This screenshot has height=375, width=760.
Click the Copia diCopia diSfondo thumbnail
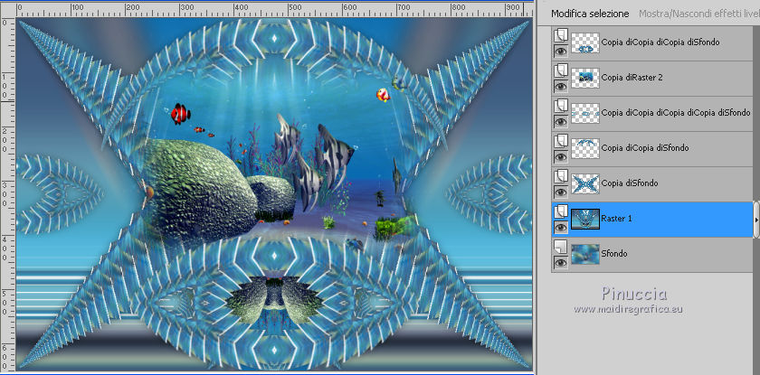click(x=585, y=148)
